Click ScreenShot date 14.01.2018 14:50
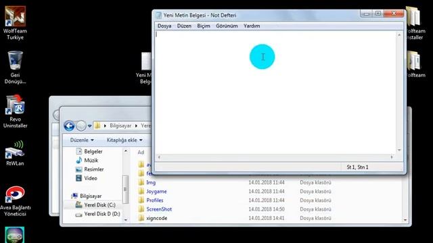 tap(267, 209)
